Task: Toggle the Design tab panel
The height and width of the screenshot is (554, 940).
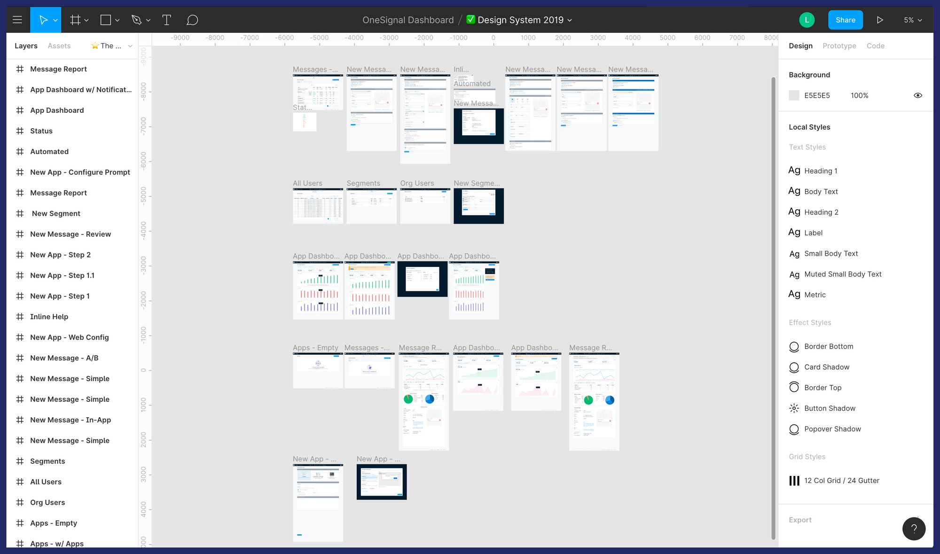Action: click(x=800, y=46)
